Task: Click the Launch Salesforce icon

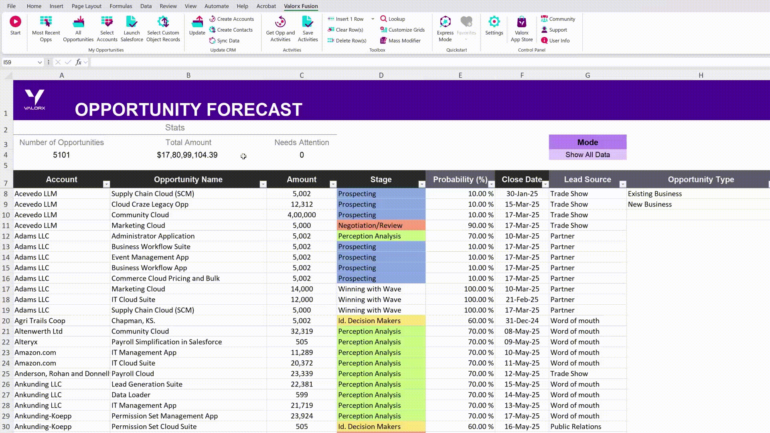Action: point(132,22)
